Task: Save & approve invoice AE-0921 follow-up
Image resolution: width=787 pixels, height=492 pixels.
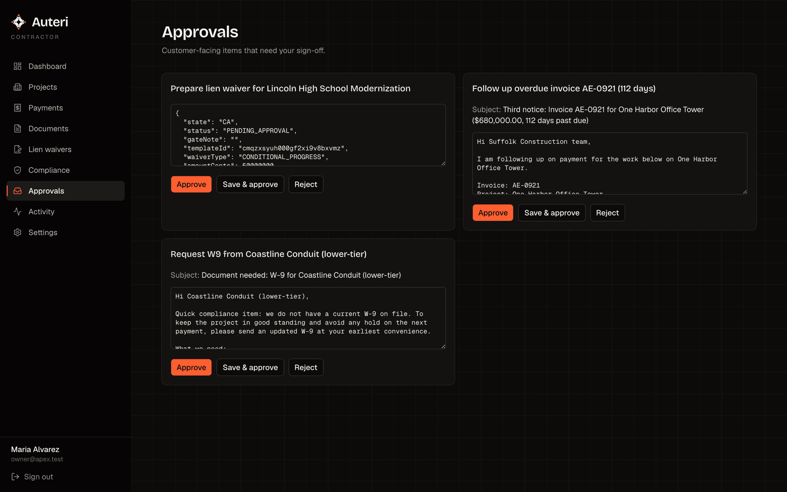Action: tap(552, 213)
